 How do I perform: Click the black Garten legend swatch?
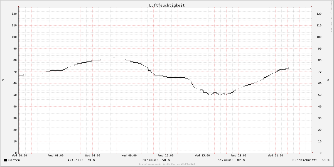(x=5, y=160)
